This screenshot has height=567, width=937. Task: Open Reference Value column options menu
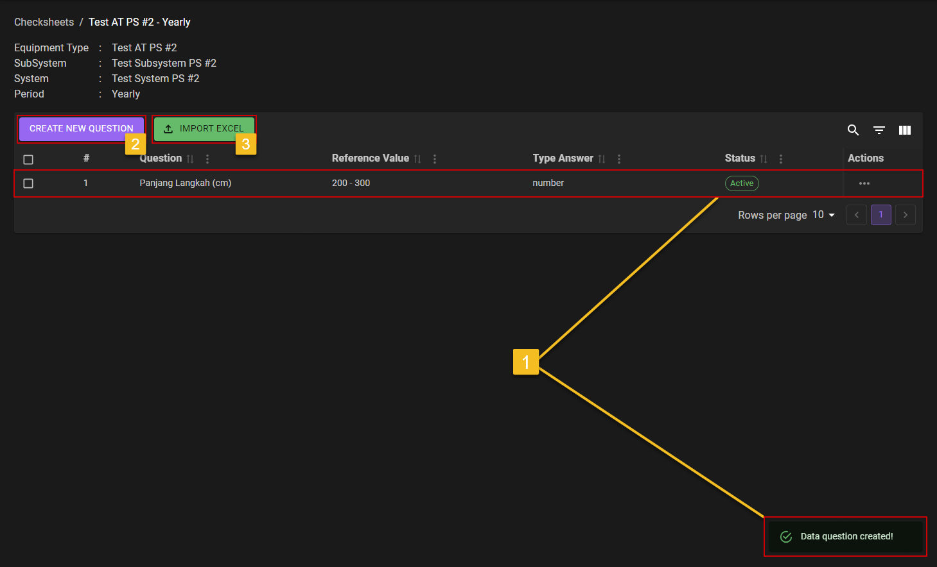point(435,159)
